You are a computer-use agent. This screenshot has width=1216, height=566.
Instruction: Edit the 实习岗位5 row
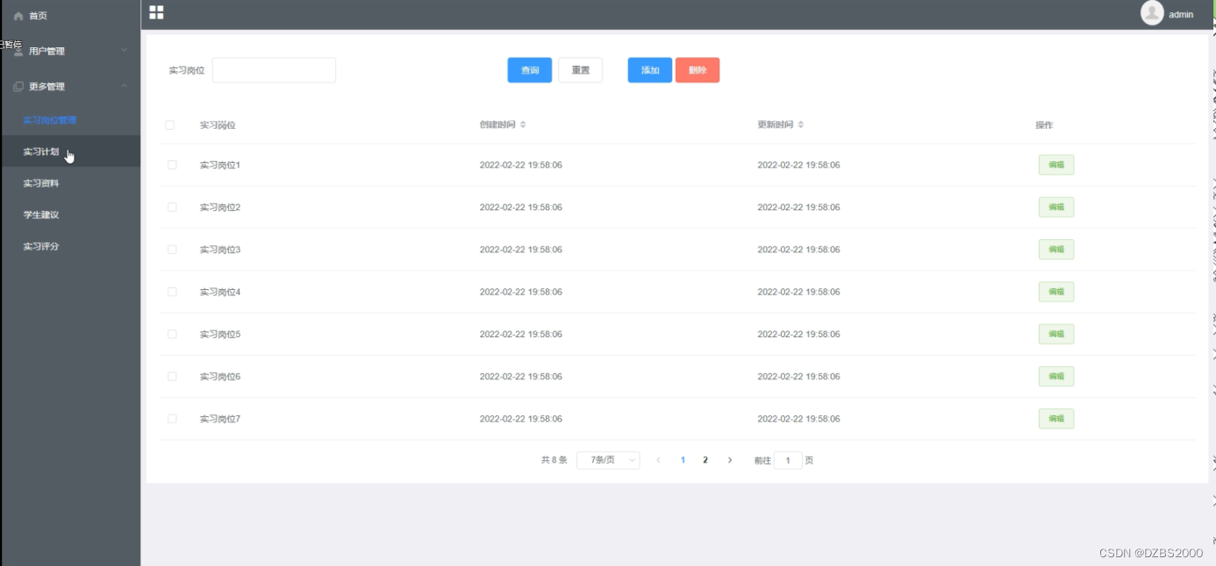(x=1056, y=334)
